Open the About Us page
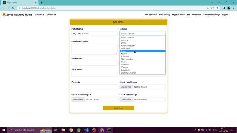The height and width of the screenshot is (133, 237). pos(40,14)
